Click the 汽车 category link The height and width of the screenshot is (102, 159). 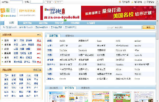(6, 96)
